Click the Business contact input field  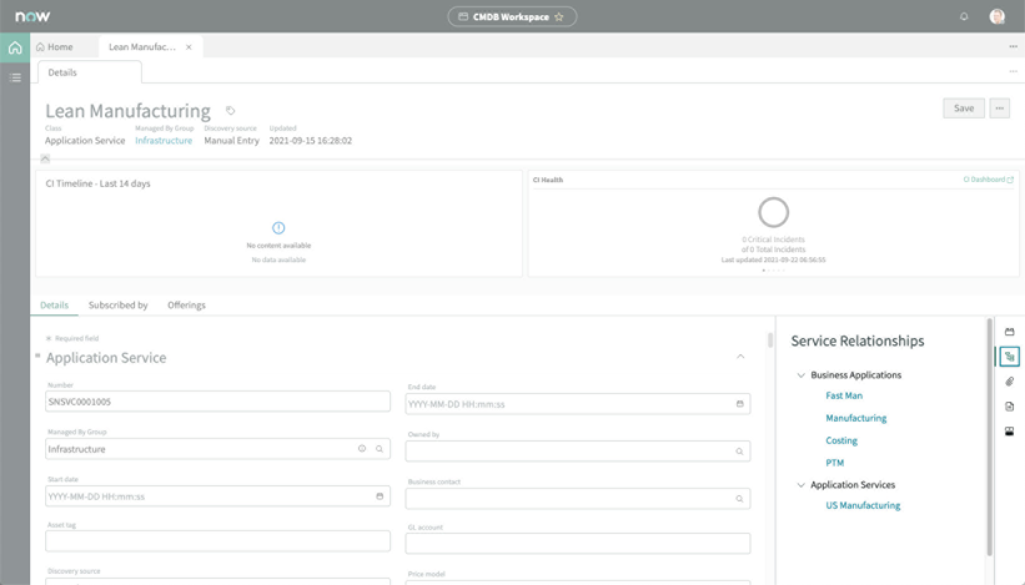578,499
